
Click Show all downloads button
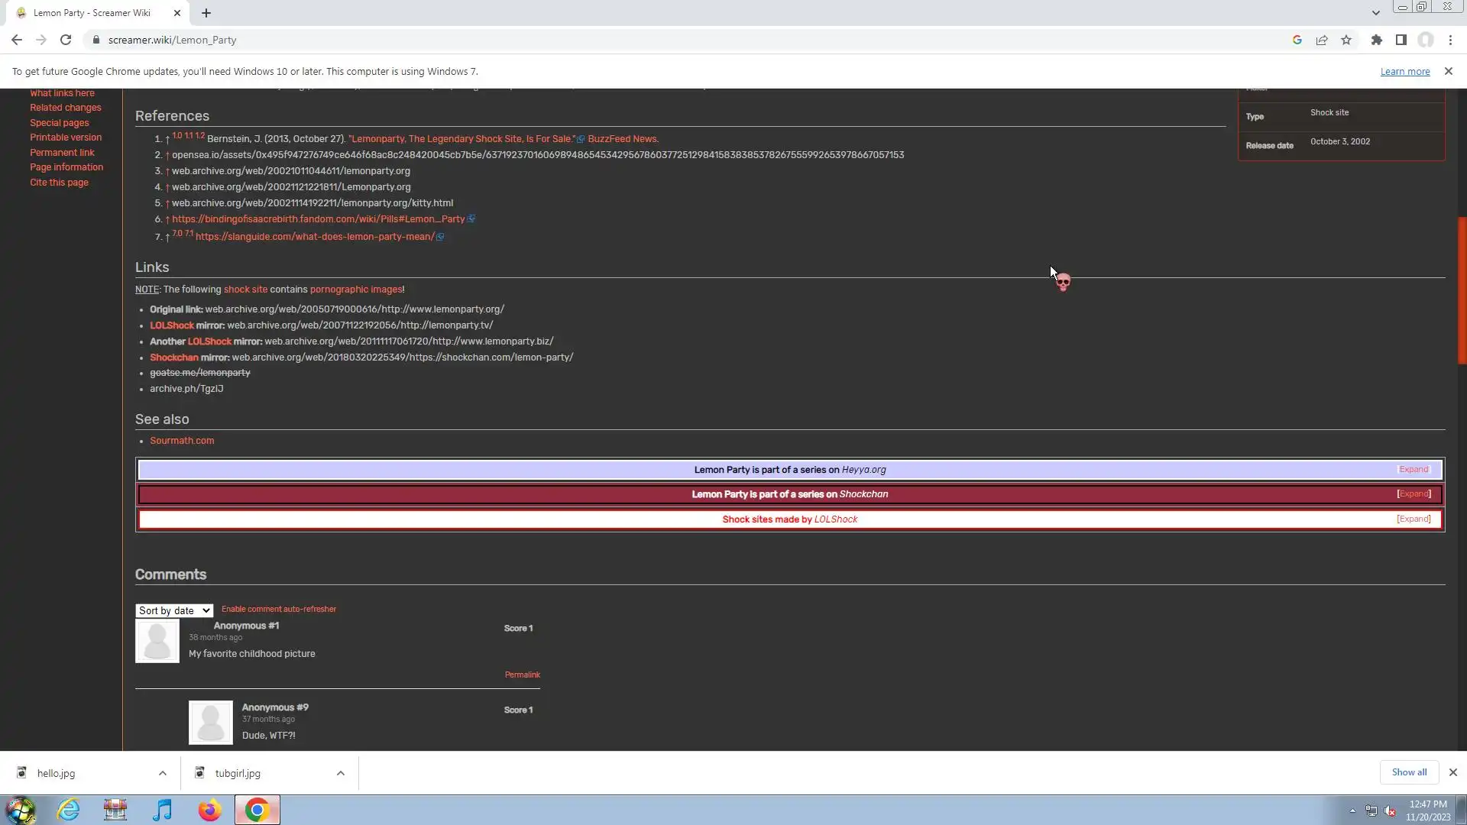tap(1409, 772)
